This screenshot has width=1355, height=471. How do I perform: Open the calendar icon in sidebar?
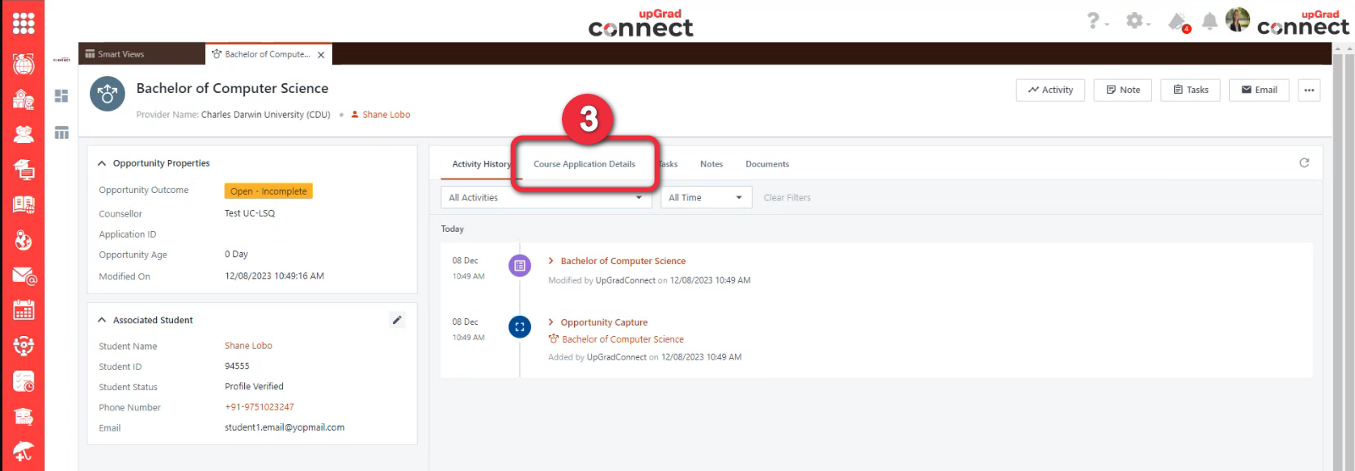pyautogui.click(x=23, y=310)
